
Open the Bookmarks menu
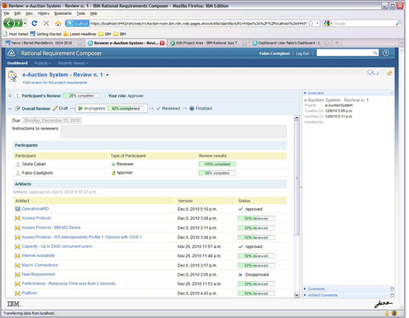click(63, 13)
